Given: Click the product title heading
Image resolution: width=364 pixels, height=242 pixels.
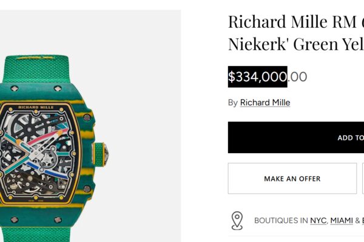Looking at the screenshot, I should 295,33.
